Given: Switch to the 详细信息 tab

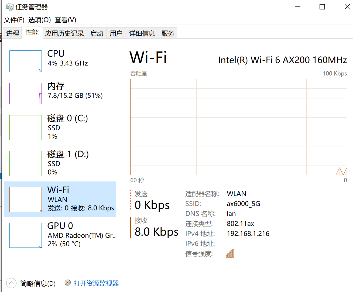Looking at the screenshot, I should pyautogui.click(x=142, y=33).
